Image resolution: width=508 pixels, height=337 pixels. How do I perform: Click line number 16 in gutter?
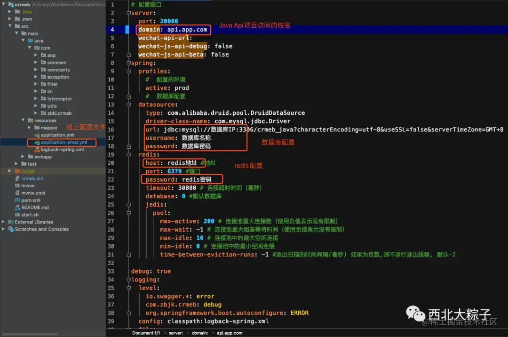coord(111,129)
